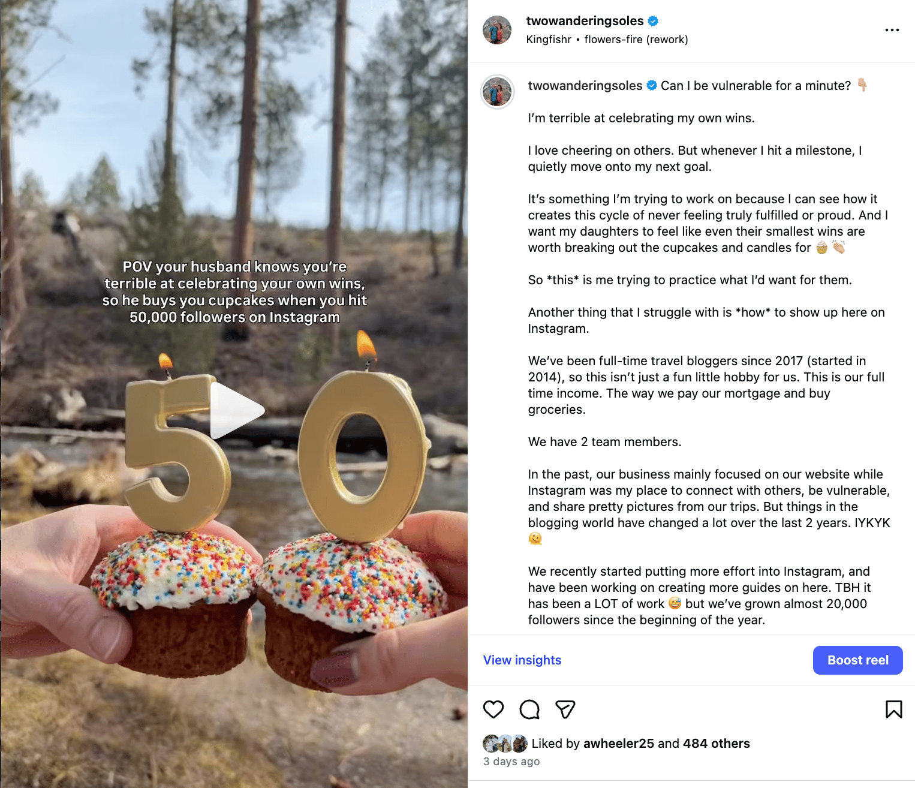The height and width of the screenshot is (788, 915).
Task: Open awheeler25's profile from likes
Action: [x=619, y=744]
